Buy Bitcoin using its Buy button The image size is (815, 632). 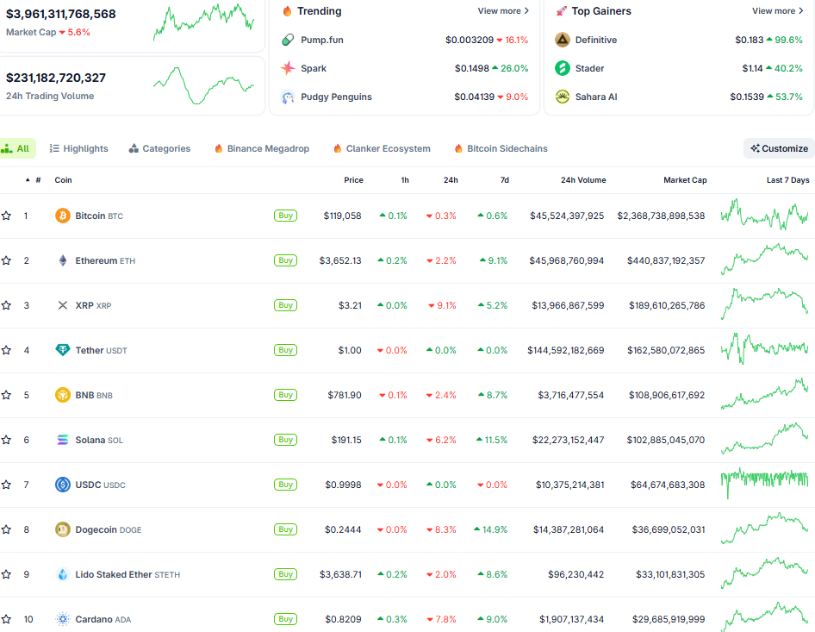point(285,216)
